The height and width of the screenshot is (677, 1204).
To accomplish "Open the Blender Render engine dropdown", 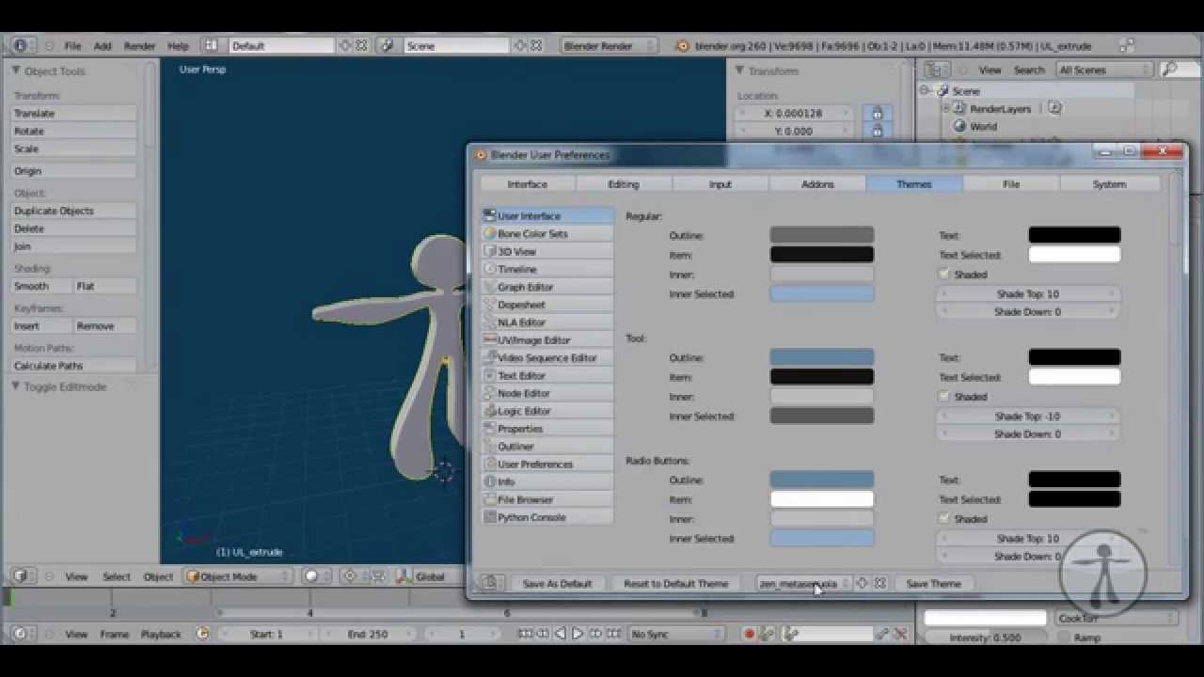I will point(610,45).
